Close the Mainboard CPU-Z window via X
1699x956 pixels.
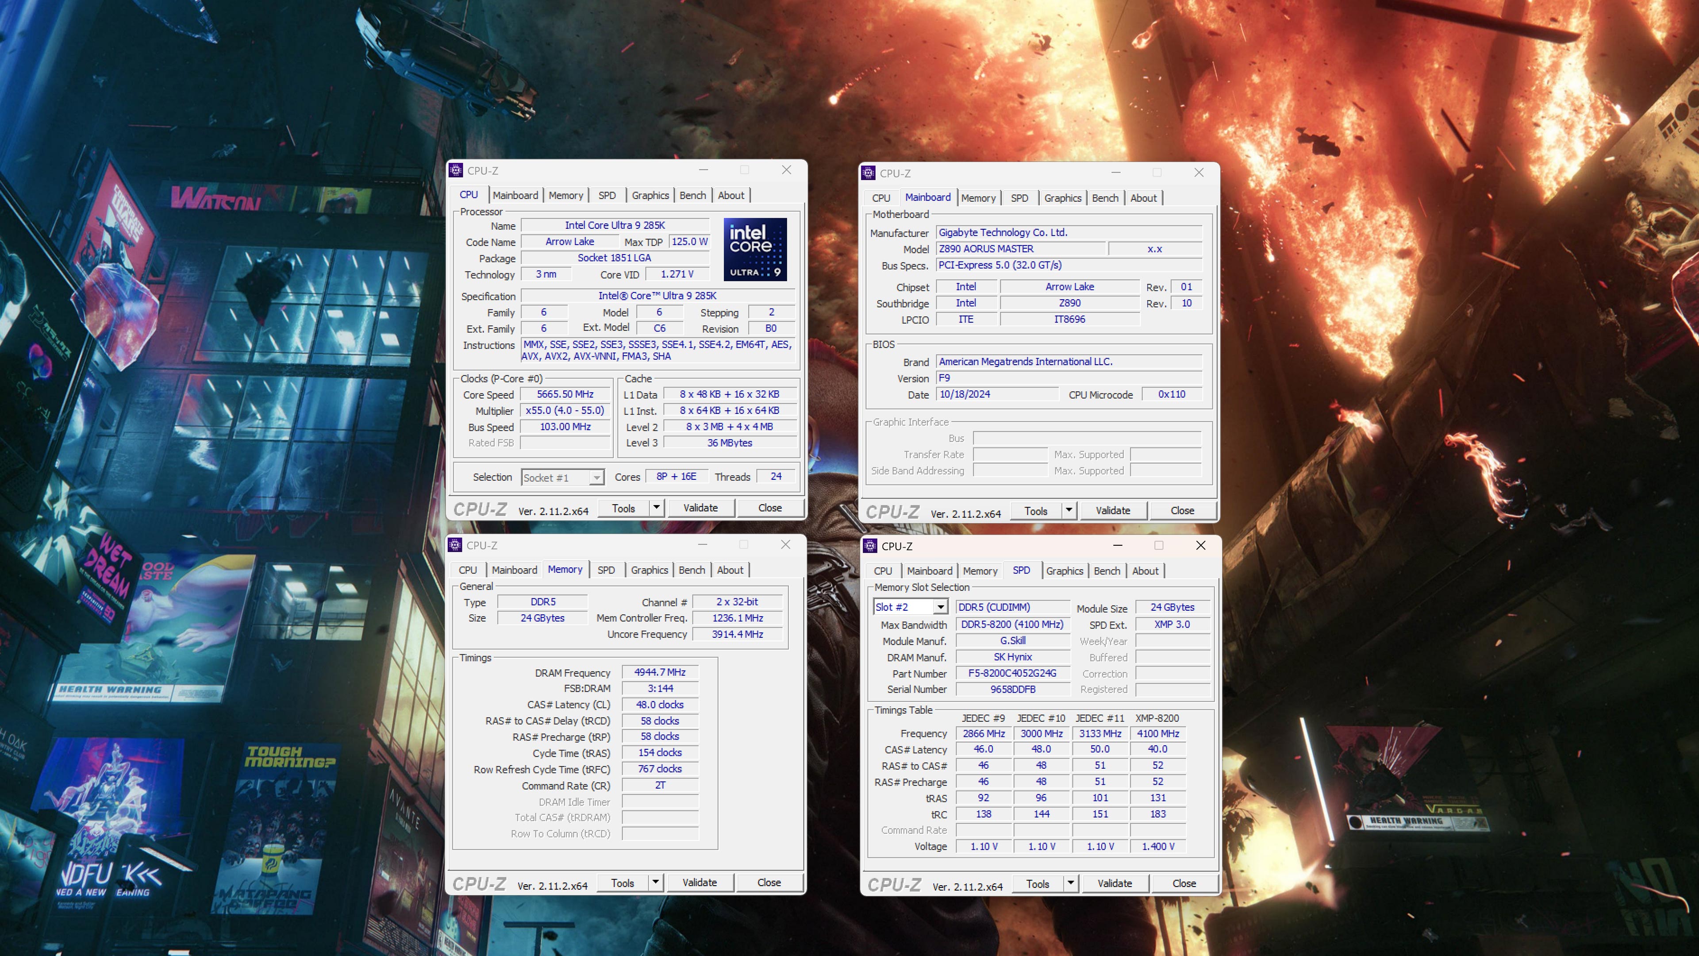(1199, 173)
